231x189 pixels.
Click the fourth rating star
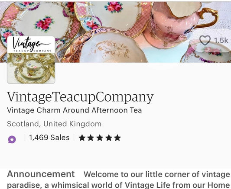109,138
